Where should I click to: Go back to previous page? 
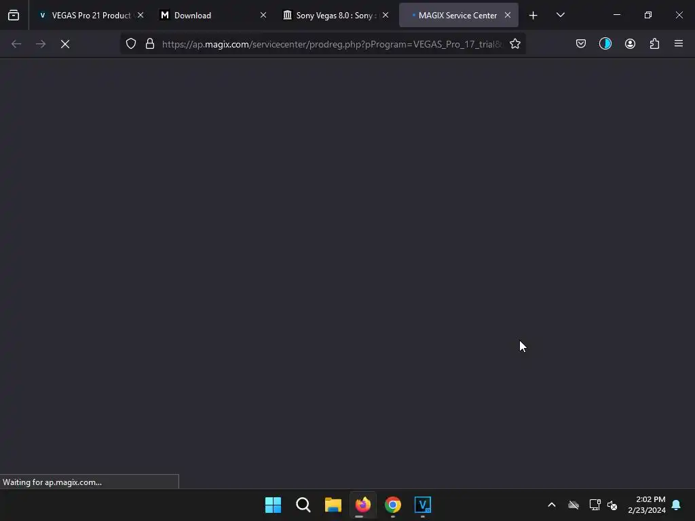coord(16,44)
